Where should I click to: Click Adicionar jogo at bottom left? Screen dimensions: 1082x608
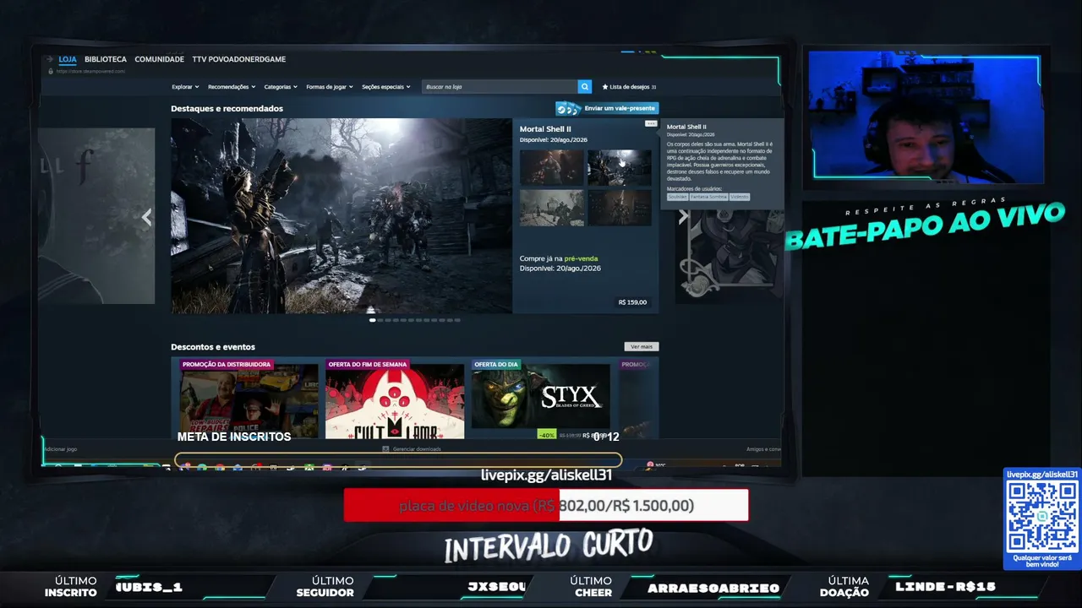60,449
